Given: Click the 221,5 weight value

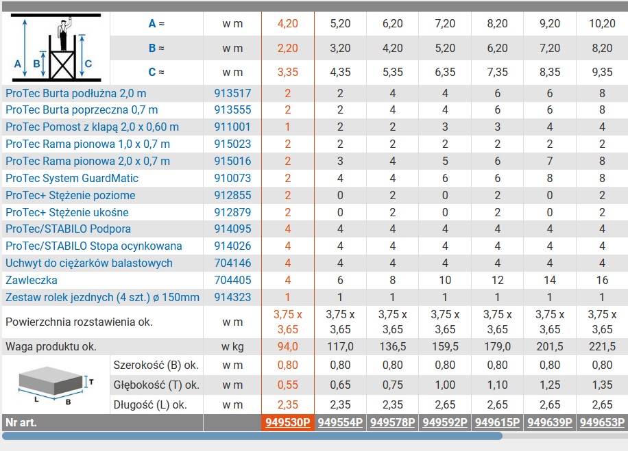Looking at the screenshot, I should [x=603, y=347].
